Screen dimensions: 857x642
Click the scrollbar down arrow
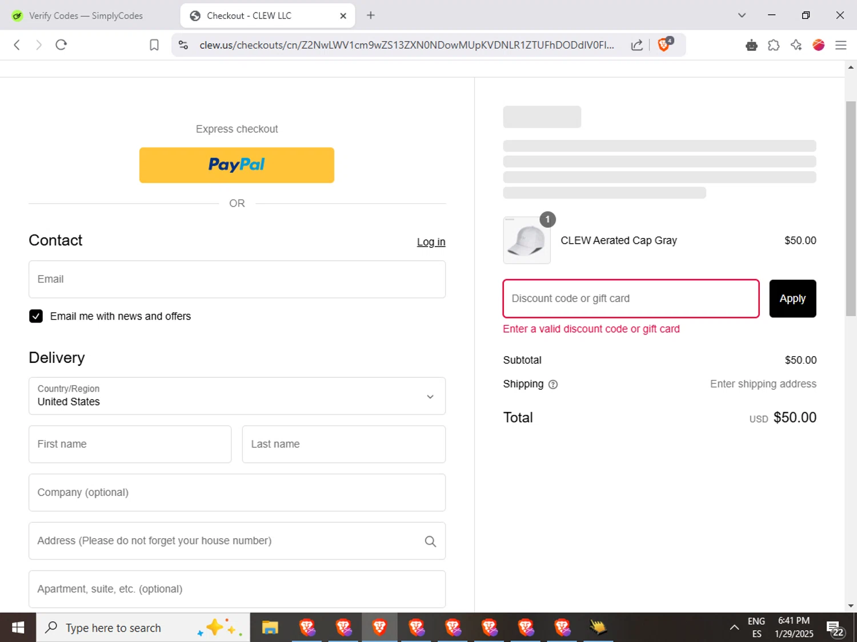851,606
